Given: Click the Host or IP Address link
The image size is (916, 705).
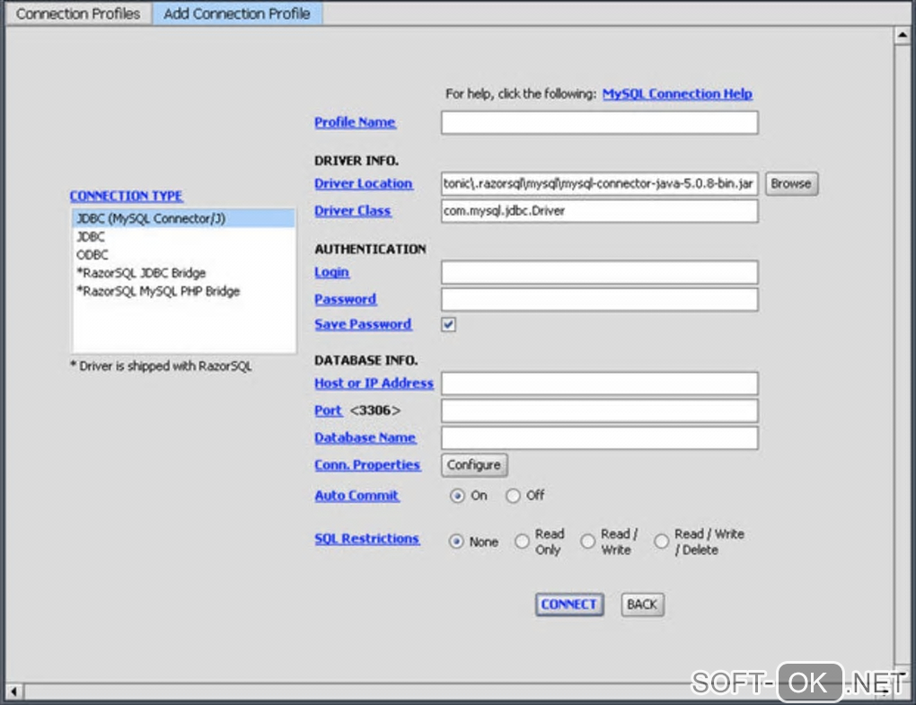Looking at the screenshot, I should pyautogui.click(x=374, y=383).
